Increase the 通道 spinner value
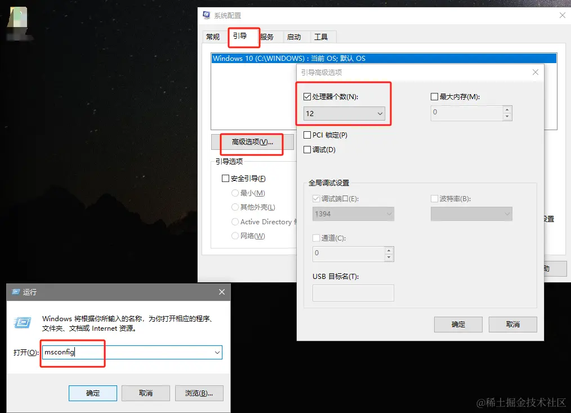Image resolution: width=571 pixels, height=413 pixels. 389,250
